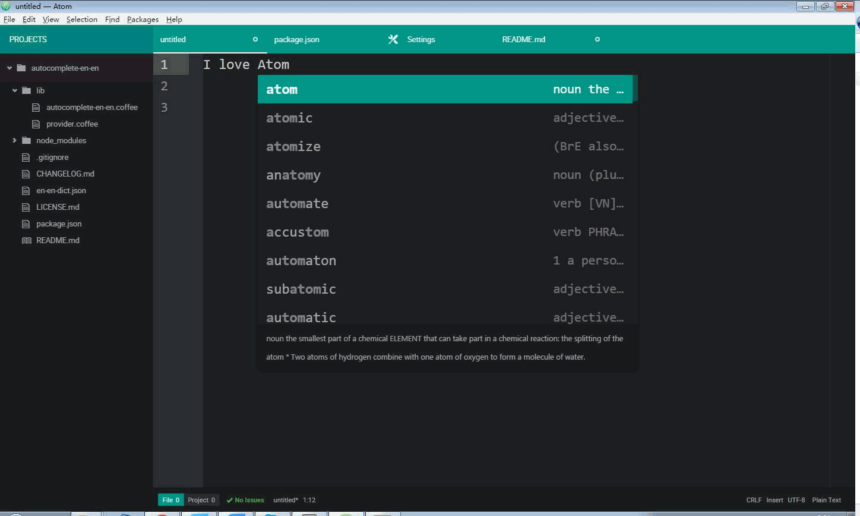
Task: Choose the 'automate' autocomplete suggestion
Action: point(445,203)
